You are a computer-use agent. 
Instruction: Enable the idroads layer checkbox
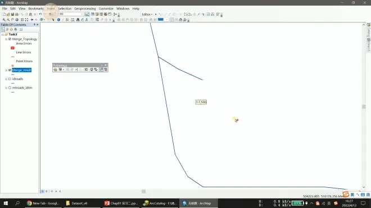pyautogui.click(x=10, y=79)
